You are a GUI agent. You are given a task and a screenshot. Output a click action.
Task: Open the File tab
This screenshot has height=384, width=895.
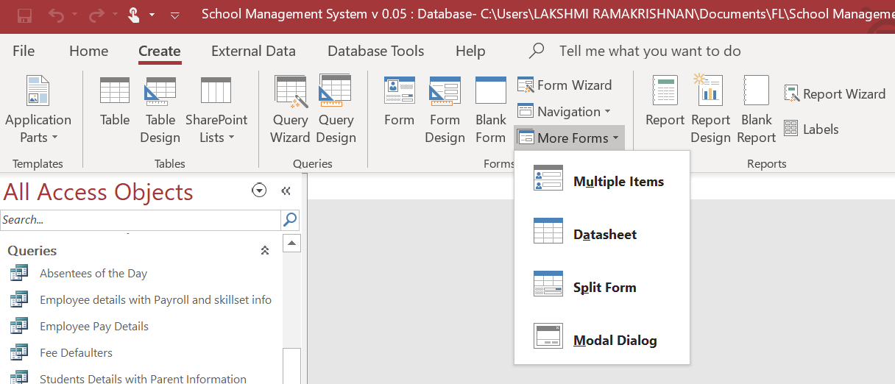click(x=24, y=51)
